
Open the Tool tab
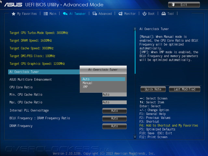tap(167, 14)
